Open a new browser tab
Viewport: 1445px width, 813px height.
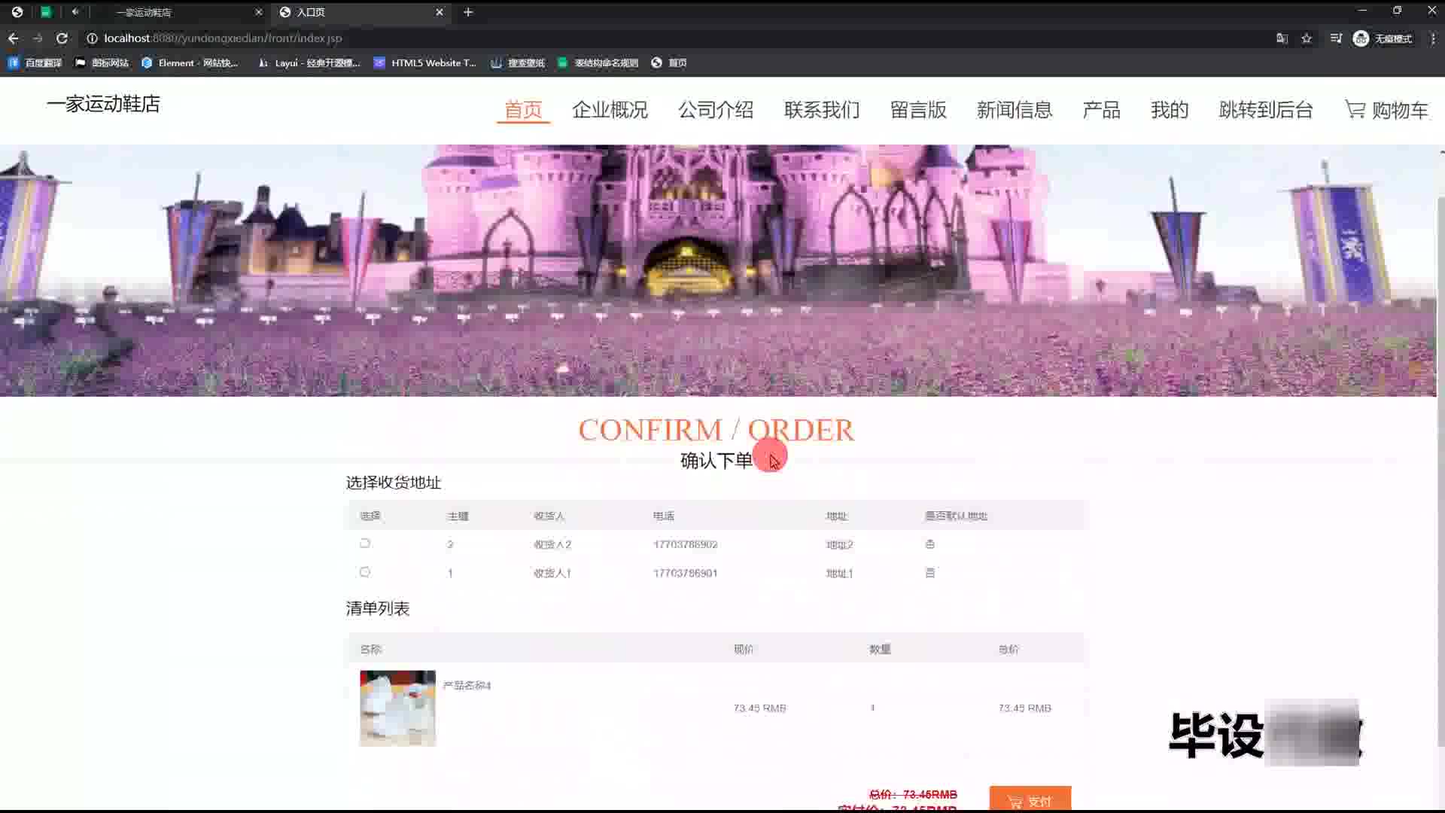[468, 12]
